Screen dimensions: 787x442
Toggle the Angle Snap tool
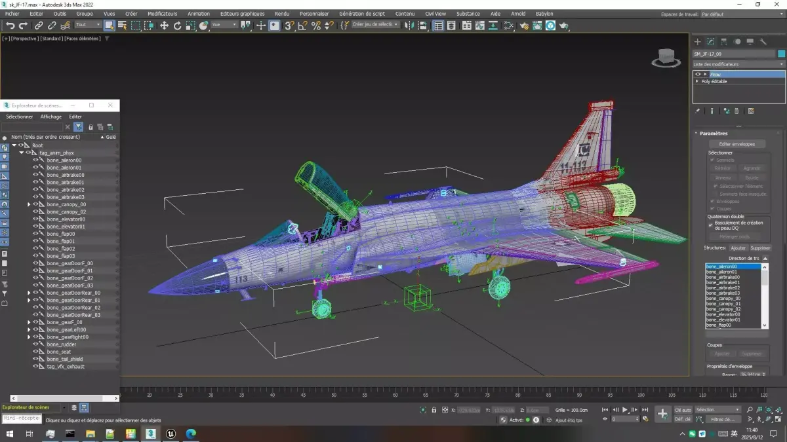pyautogui.click(x=302, y=26)
